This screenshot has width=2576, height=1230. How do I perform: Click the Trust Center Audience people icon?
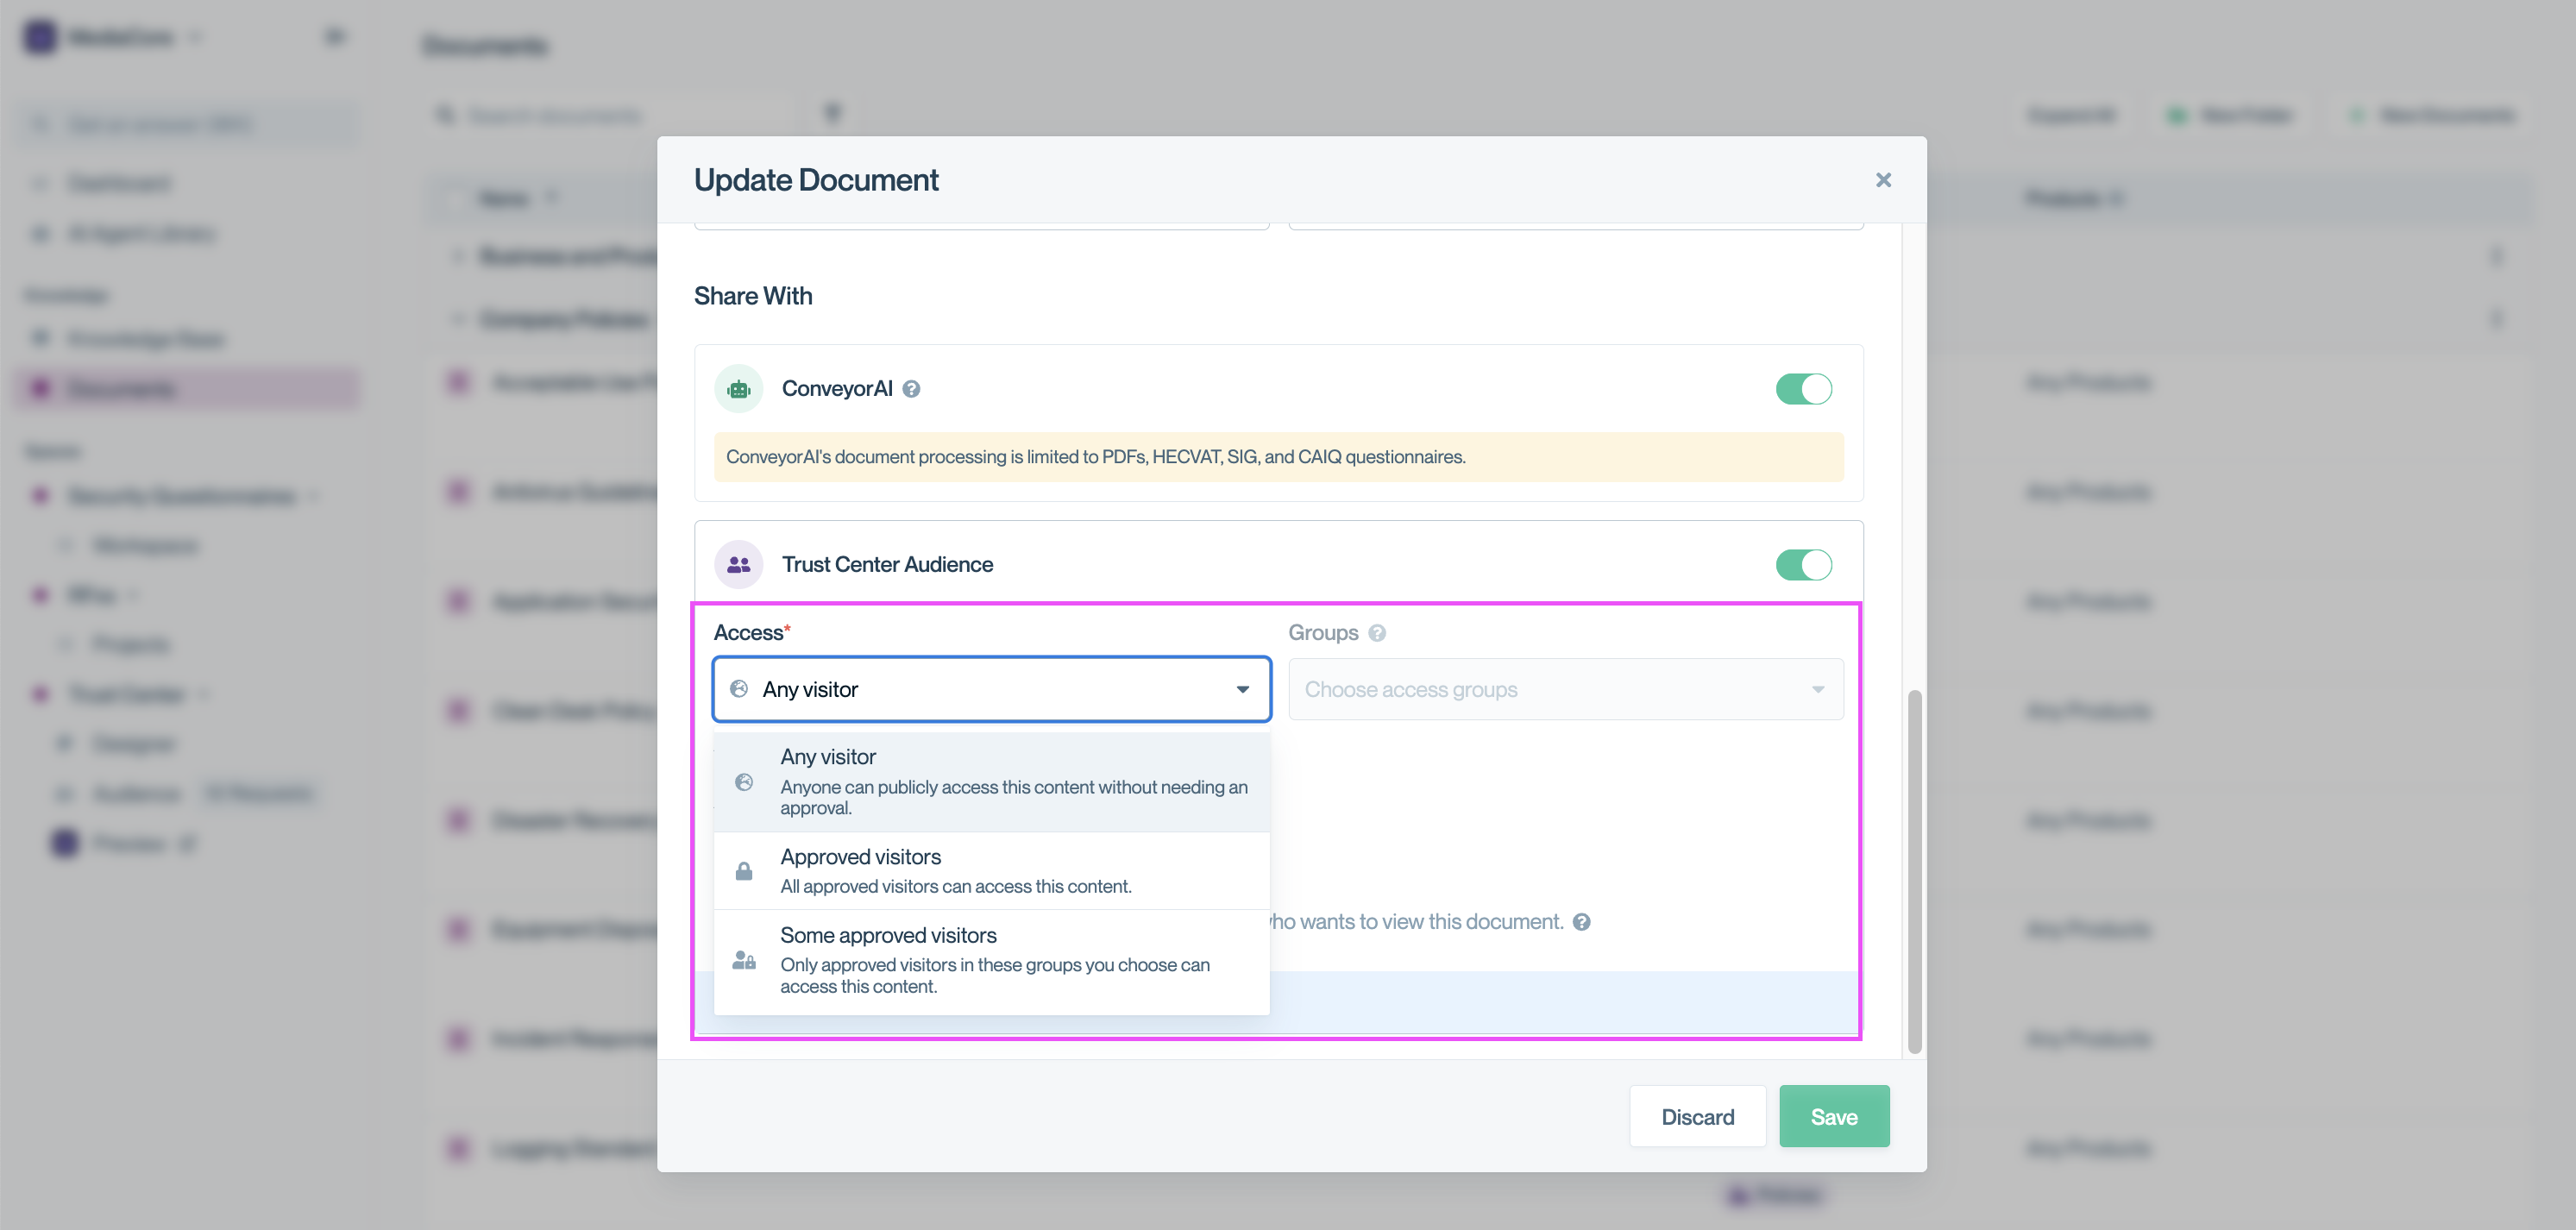pyautogui.click(x=738, y=565)
